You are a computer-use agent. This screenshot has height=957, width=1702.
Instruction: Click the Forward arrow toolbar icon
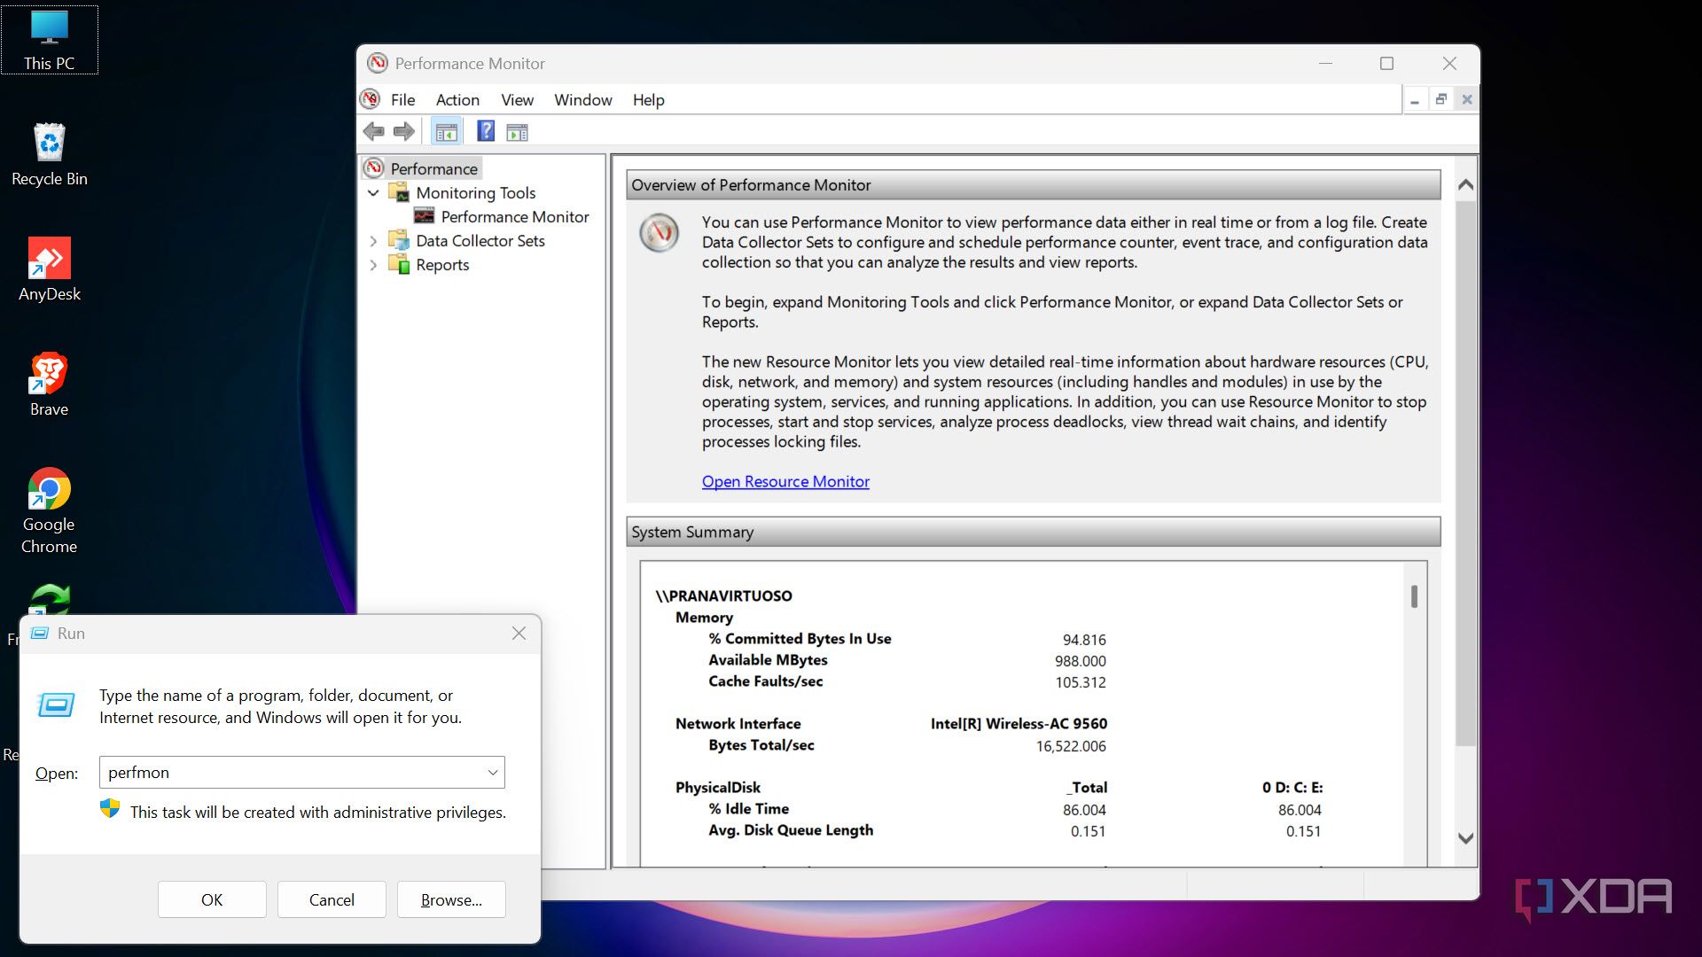(404, 132)
